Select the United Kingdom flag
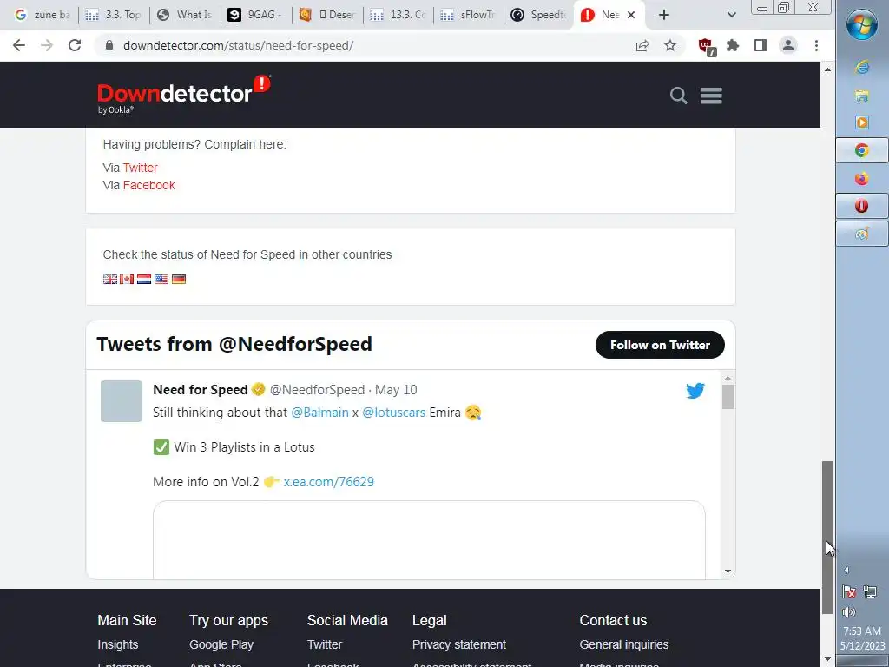The width and height of the screenshot is (889, 667). point(110,279)
